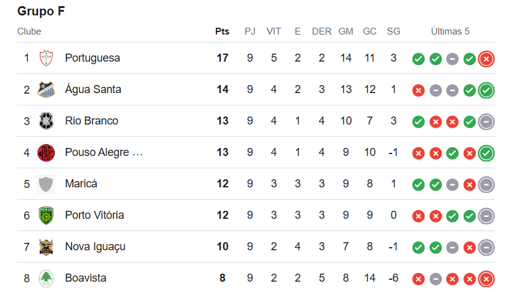Click Boavista's outlined latest loss icon

(x=486, y=279)
